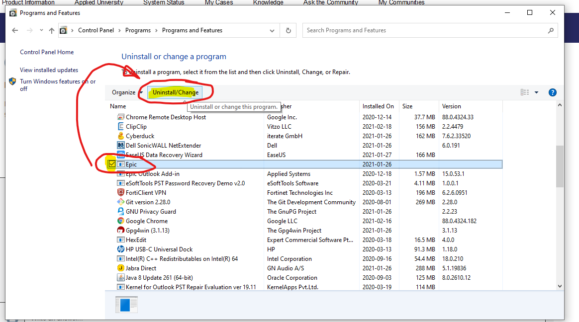Click Control Panel in the breadcrumb path

96,30
